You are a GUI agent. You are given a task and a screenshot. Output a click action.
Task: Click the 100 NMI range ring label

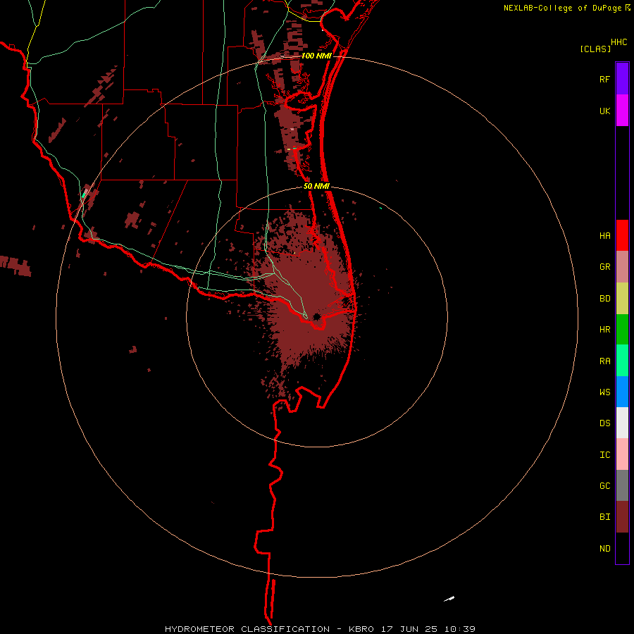point(316,56)
